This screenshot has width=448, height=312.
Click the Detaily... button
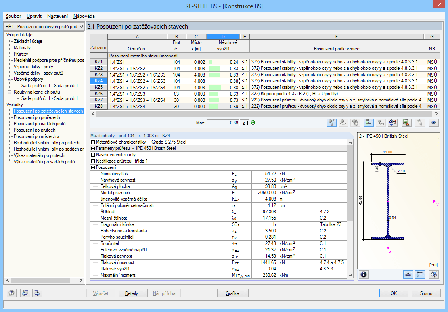[x=133, y=293]
